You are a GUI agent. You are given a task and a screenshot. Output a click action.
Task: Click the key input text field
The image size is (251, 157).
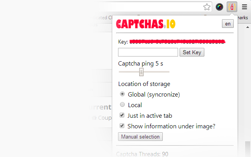click(148, 52)
